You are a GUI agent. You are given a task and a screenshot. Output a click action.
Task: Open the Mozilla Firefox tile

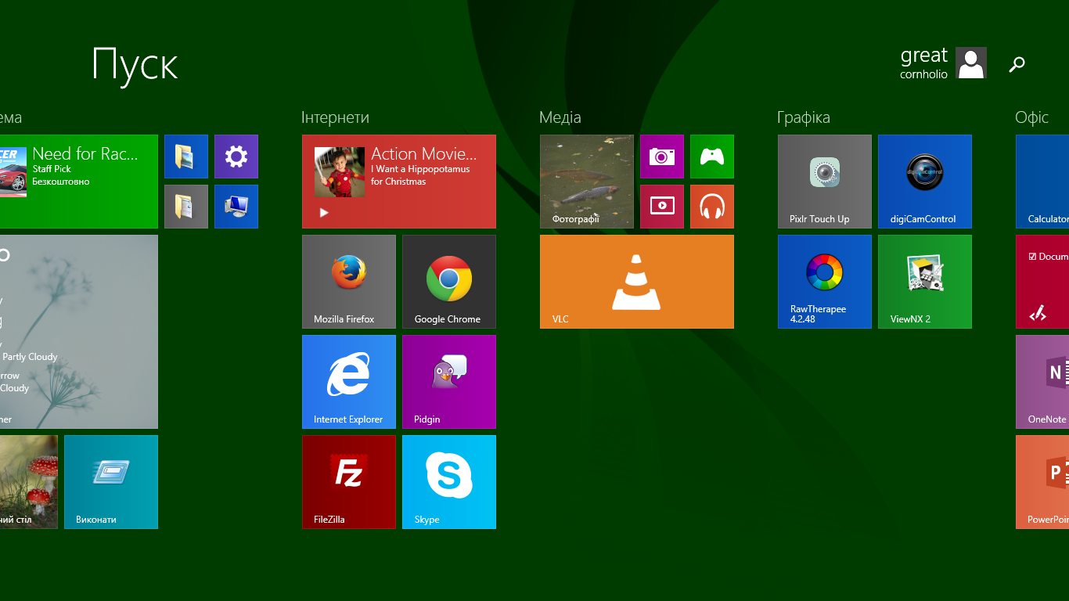[349, 282]
